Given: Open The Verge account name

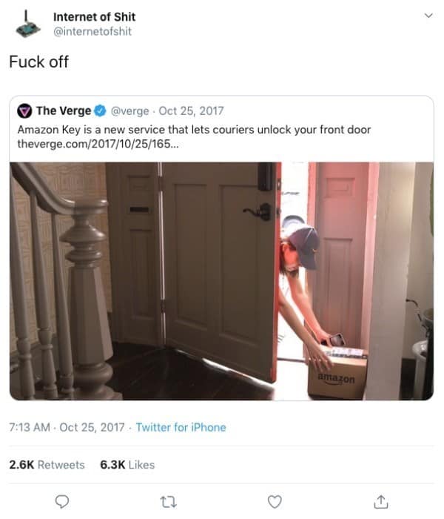Looking at the screenshot, I should coord(64,110).
